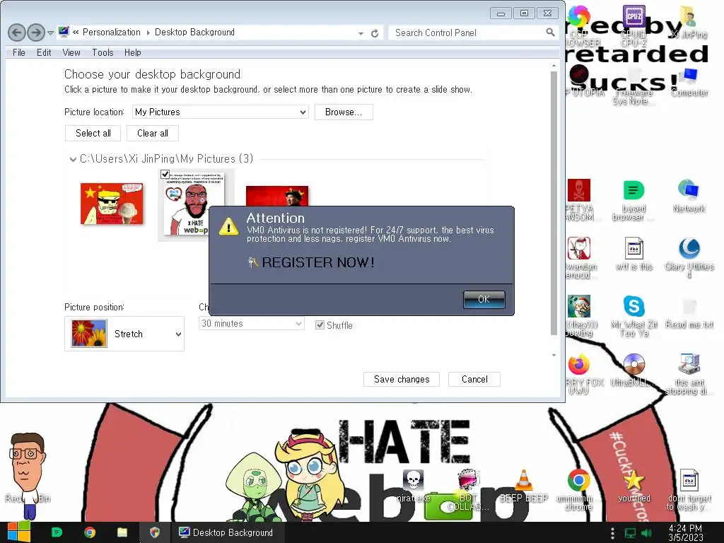Select the this aint stopping desktop icon
This screenshot has height=543, width=724.
689,374
